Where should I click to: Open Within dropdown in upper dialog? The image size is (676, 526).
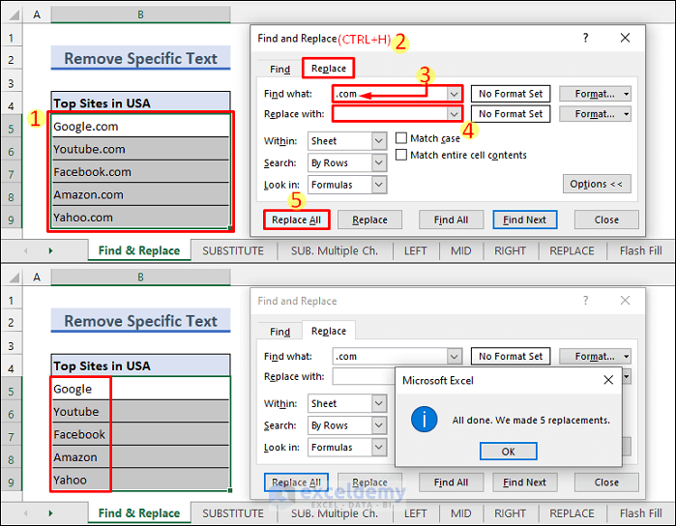pyautogui.click(x=379, y=141)
